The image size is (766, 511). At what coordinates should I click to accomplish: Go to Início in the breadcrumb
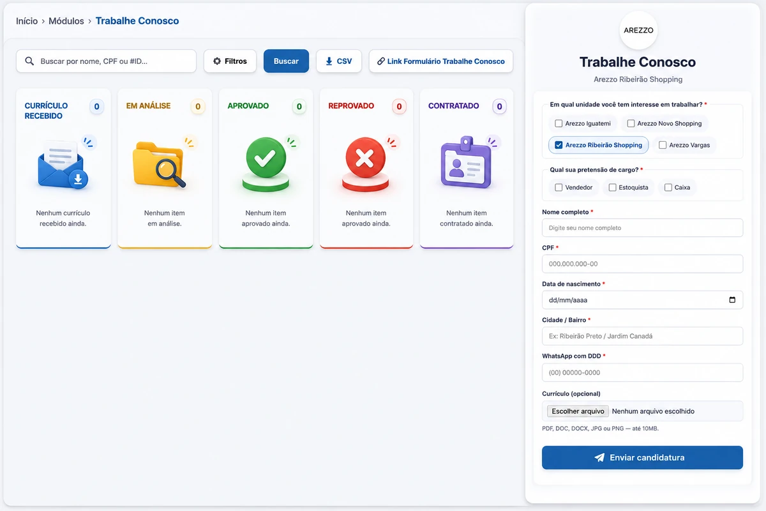(27, 21)
